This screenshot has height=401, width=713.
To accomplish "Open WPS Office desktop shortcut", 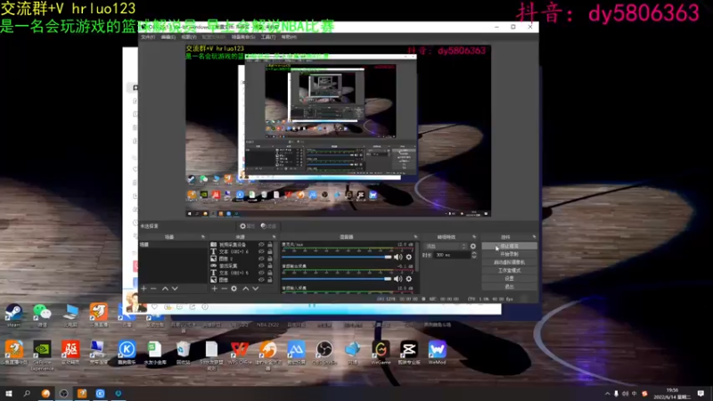I will coord(239,353).
